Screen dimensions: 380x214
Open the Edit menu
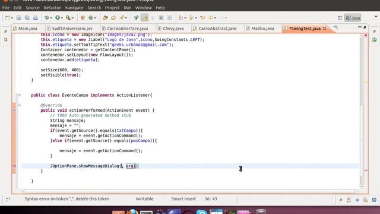(17, 8)
